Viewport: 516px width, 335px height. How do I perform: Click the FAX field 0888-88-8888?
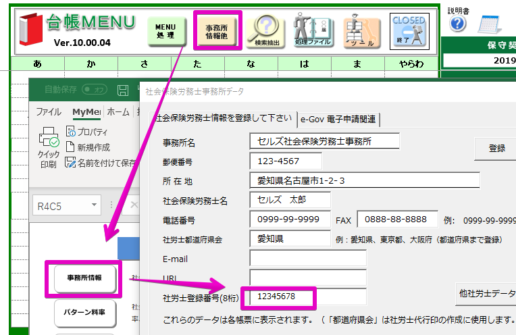pos(398,219)
